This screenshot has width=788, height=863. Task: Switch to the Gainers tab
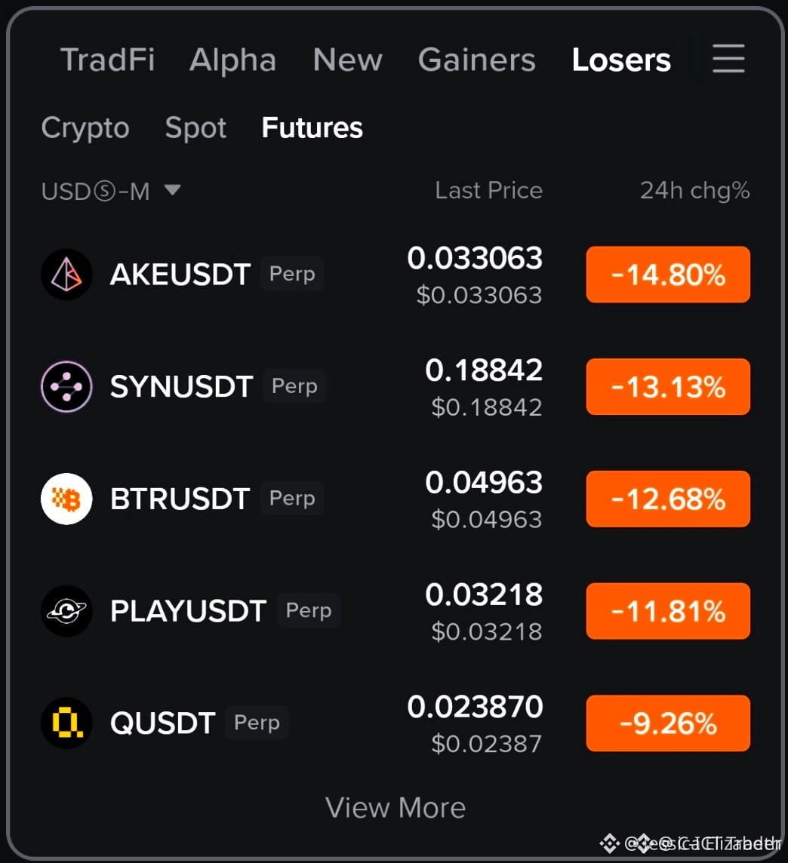pyautogui.click(x=477, y=60)
